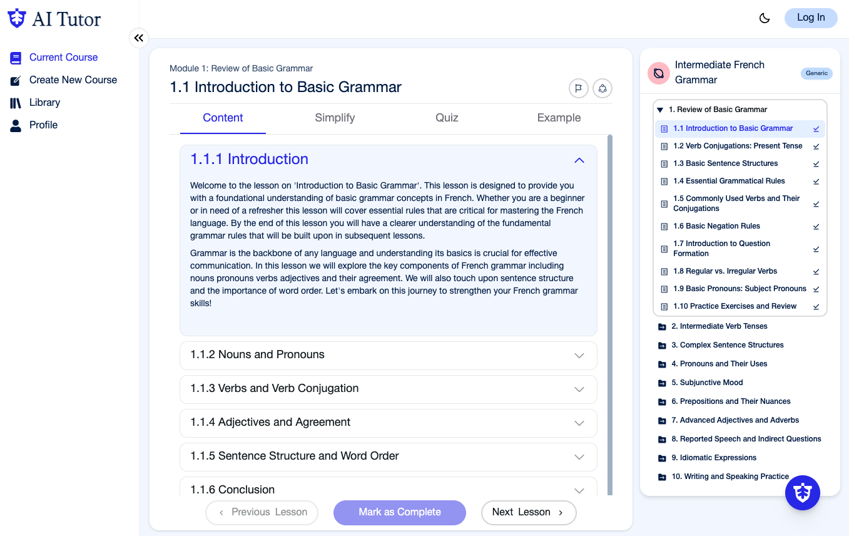Go to Next Lesson
The width and height of the screenshot is (849, 536).
pyautogui.click(x=529, y=512)
